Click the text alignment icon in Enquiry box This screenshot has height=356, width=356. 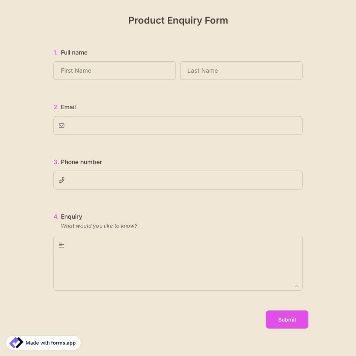[61, 245]
